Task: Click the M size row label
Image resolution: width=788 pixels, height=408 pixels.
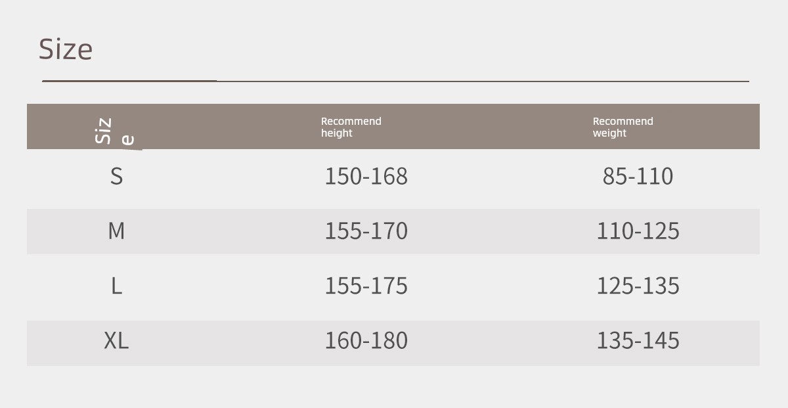Action: [x=116, y=231]
